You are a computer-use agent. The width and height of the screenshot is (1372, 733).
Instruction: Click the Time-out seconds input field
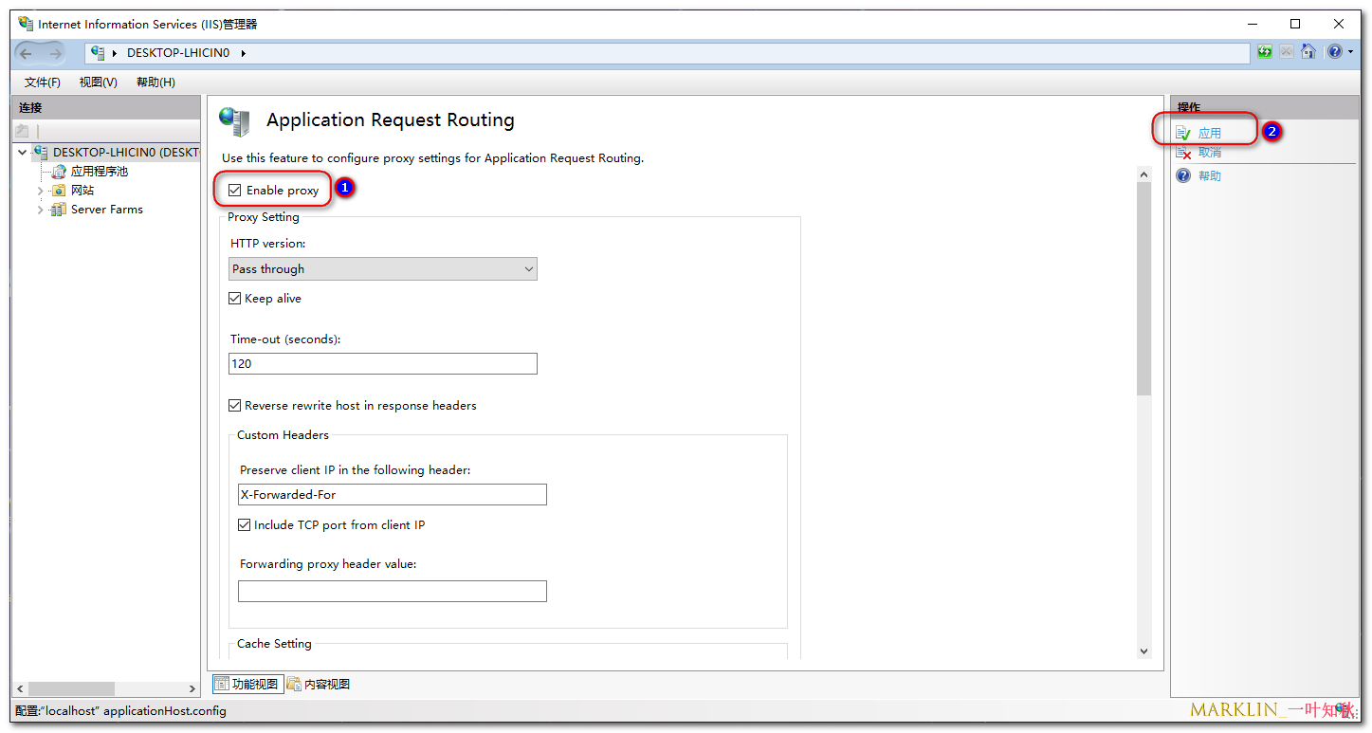click(x=383, y=363)
